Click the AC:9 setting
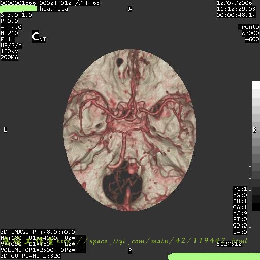This screenshot has height=260, width=260. pos(240,213)
